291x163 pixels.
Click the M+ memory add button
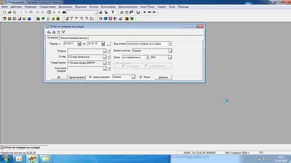(x=150, y=12)
